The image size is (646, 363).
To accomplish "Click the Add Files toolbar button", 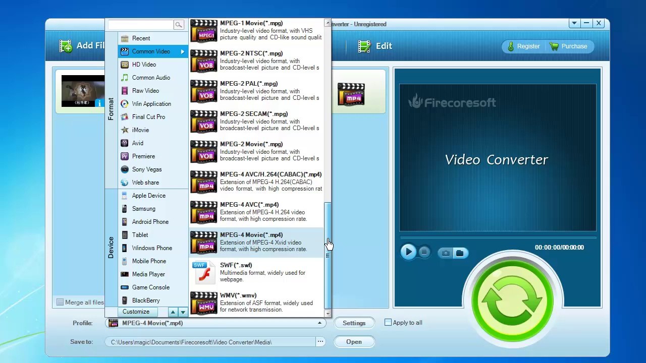I will (82, 46).
